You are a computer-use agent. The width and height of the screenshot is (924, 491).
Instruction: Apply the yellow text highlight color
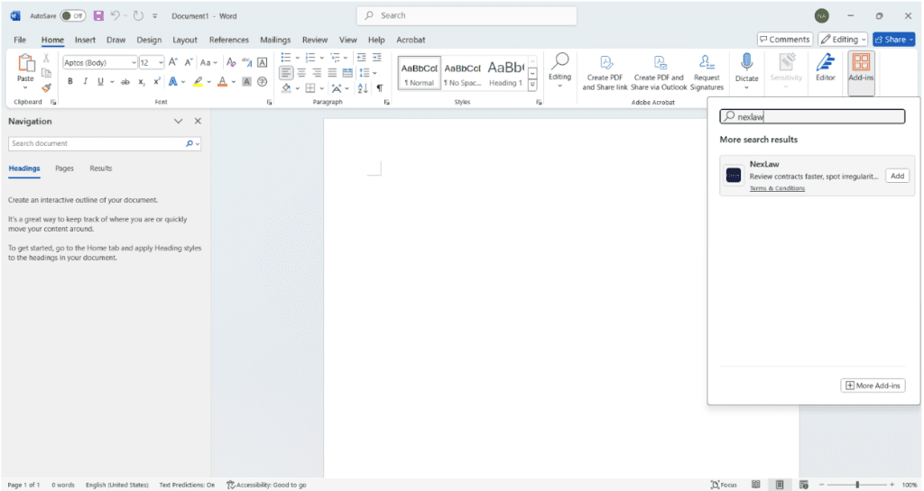point(198,82)
